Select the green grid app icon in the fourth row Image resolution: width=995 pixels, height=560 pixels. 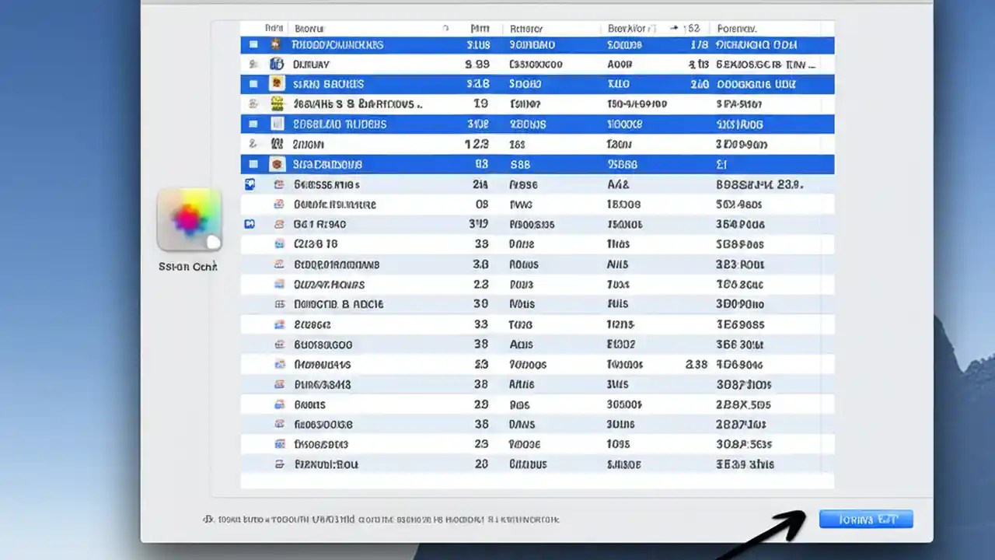(x=276, y=103)
